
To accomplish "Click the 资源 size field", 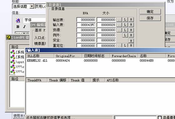I will click(x=106, y=30).
